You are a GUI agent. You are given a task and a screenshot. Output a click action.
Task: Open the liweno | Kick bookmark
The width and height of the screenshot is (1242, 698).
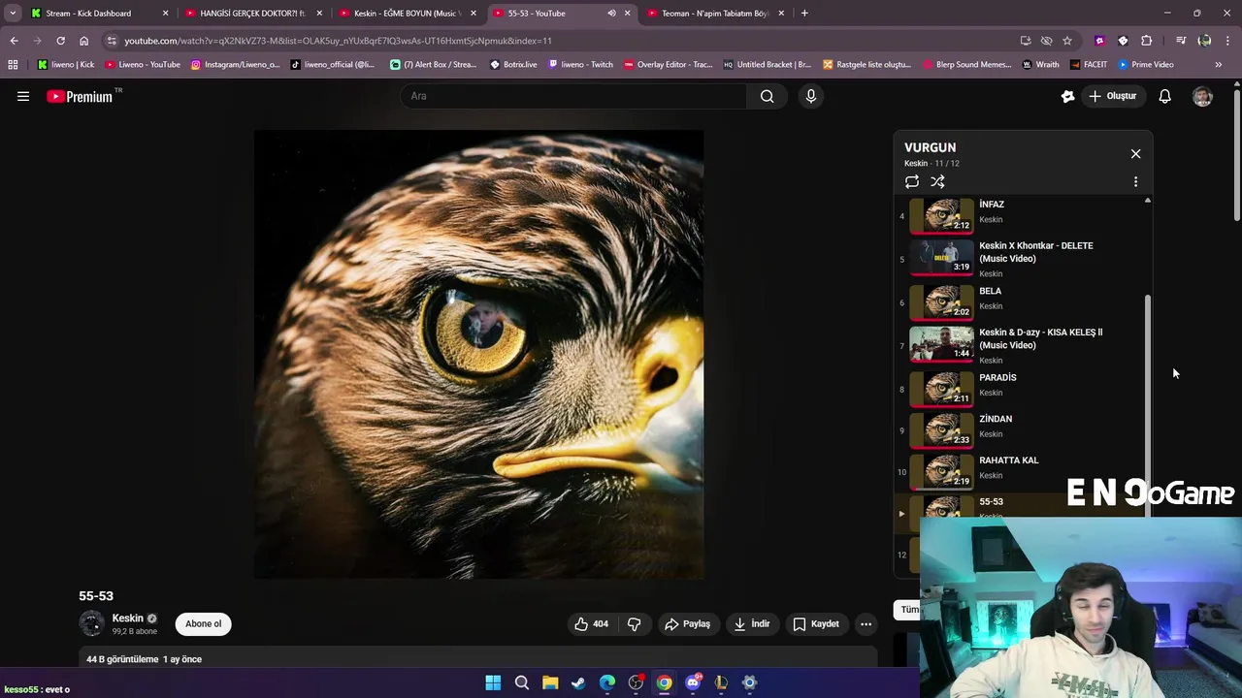pos(66,65)
